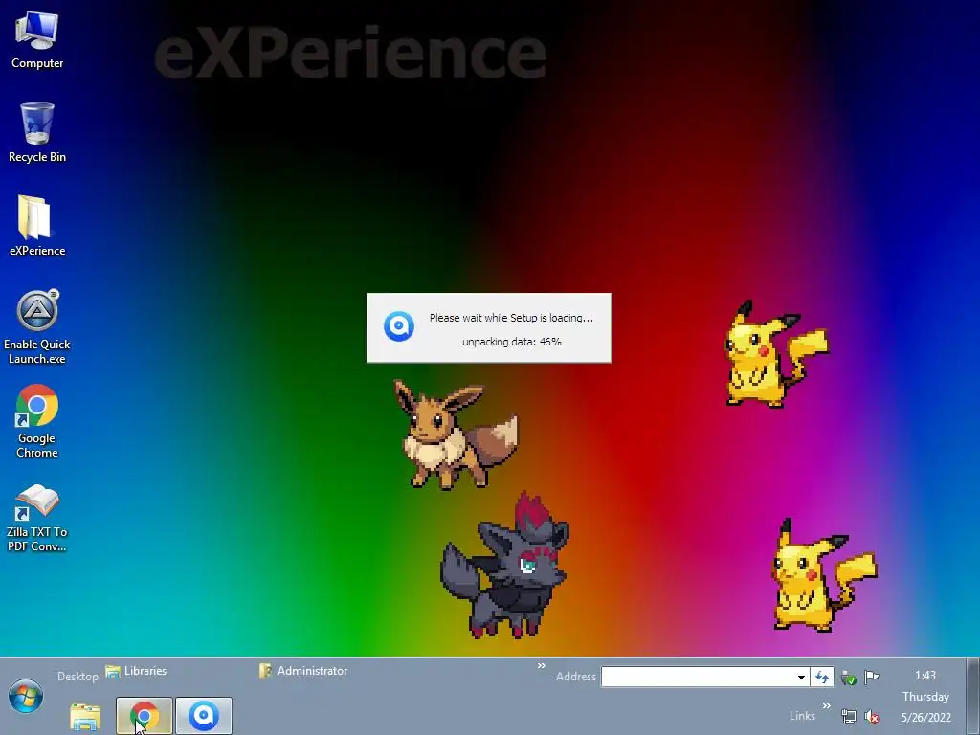Open Windows Explorer from the taskbar

click(x=85, y=716)
